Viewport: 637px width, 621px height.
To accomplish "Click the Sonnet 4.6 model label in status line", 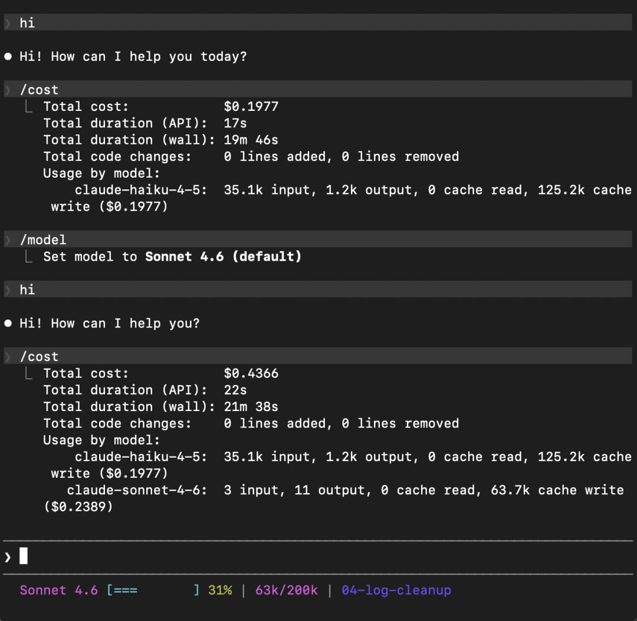I will point(59,590).
